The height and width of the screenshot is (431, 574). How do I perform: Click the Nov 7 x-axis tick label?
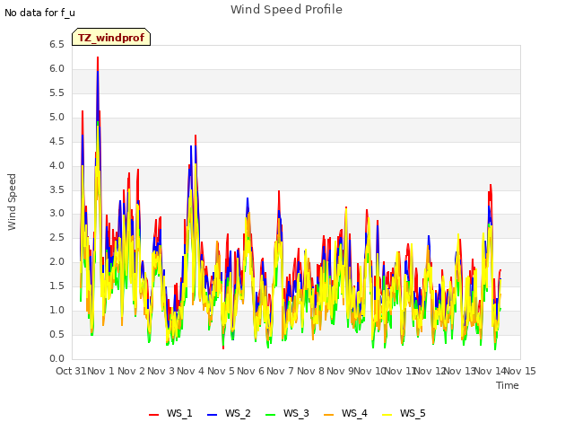click(x=280, y=371)
